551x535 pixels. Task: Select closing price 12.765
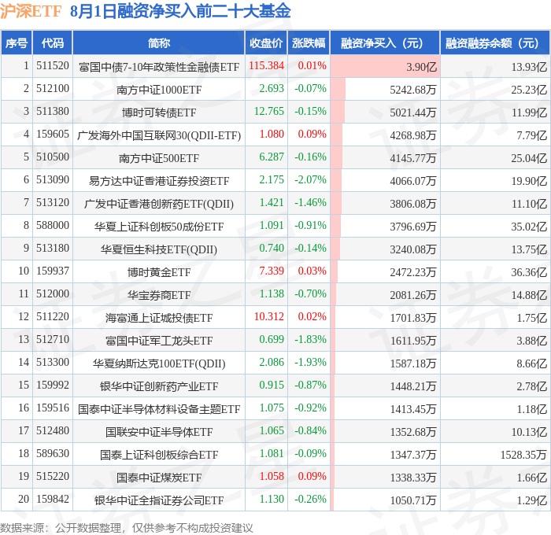pyautogui.click(x=269, y=112)
